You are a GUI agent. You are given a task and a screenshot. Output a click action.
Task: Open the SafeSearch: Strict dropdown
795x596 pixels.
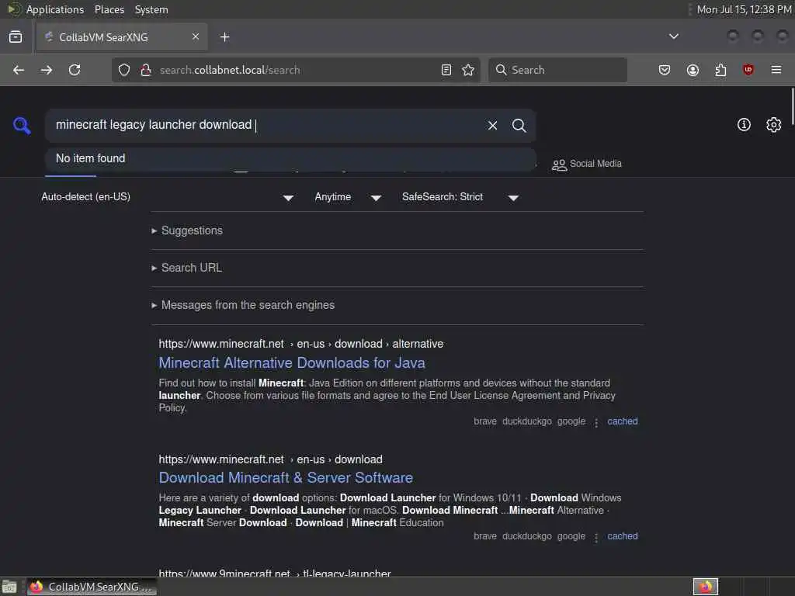(x=460, y=197)
